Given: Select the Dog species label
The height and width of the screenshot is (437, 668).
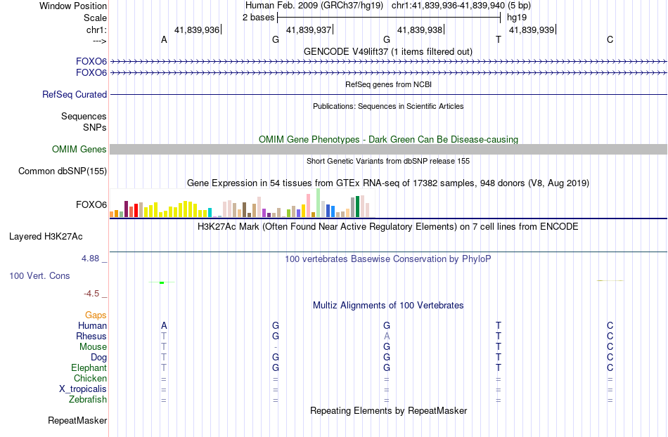Looking at the screenshot, I should pos(98,358).
